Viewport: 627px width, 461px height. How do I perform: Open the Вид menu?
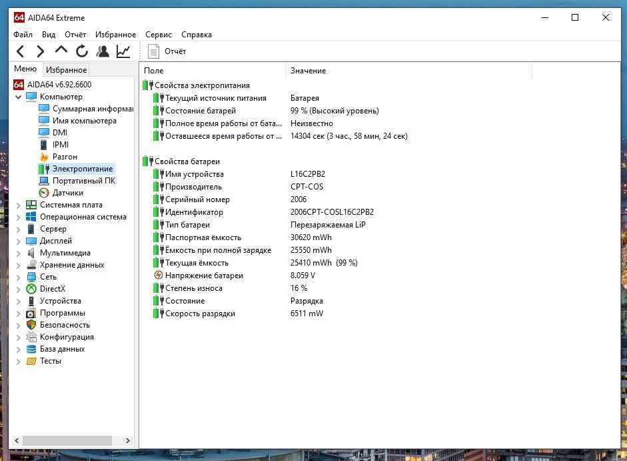pyautogui.click(x=49, y=35)
